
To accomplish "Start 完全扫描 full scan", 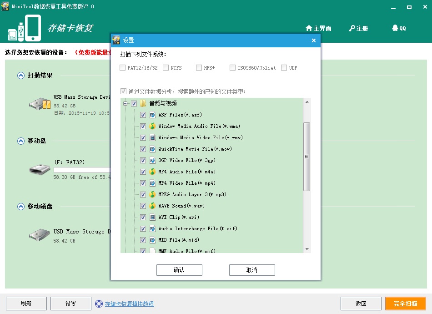I will pyautogui.click(x=406, y=304).
